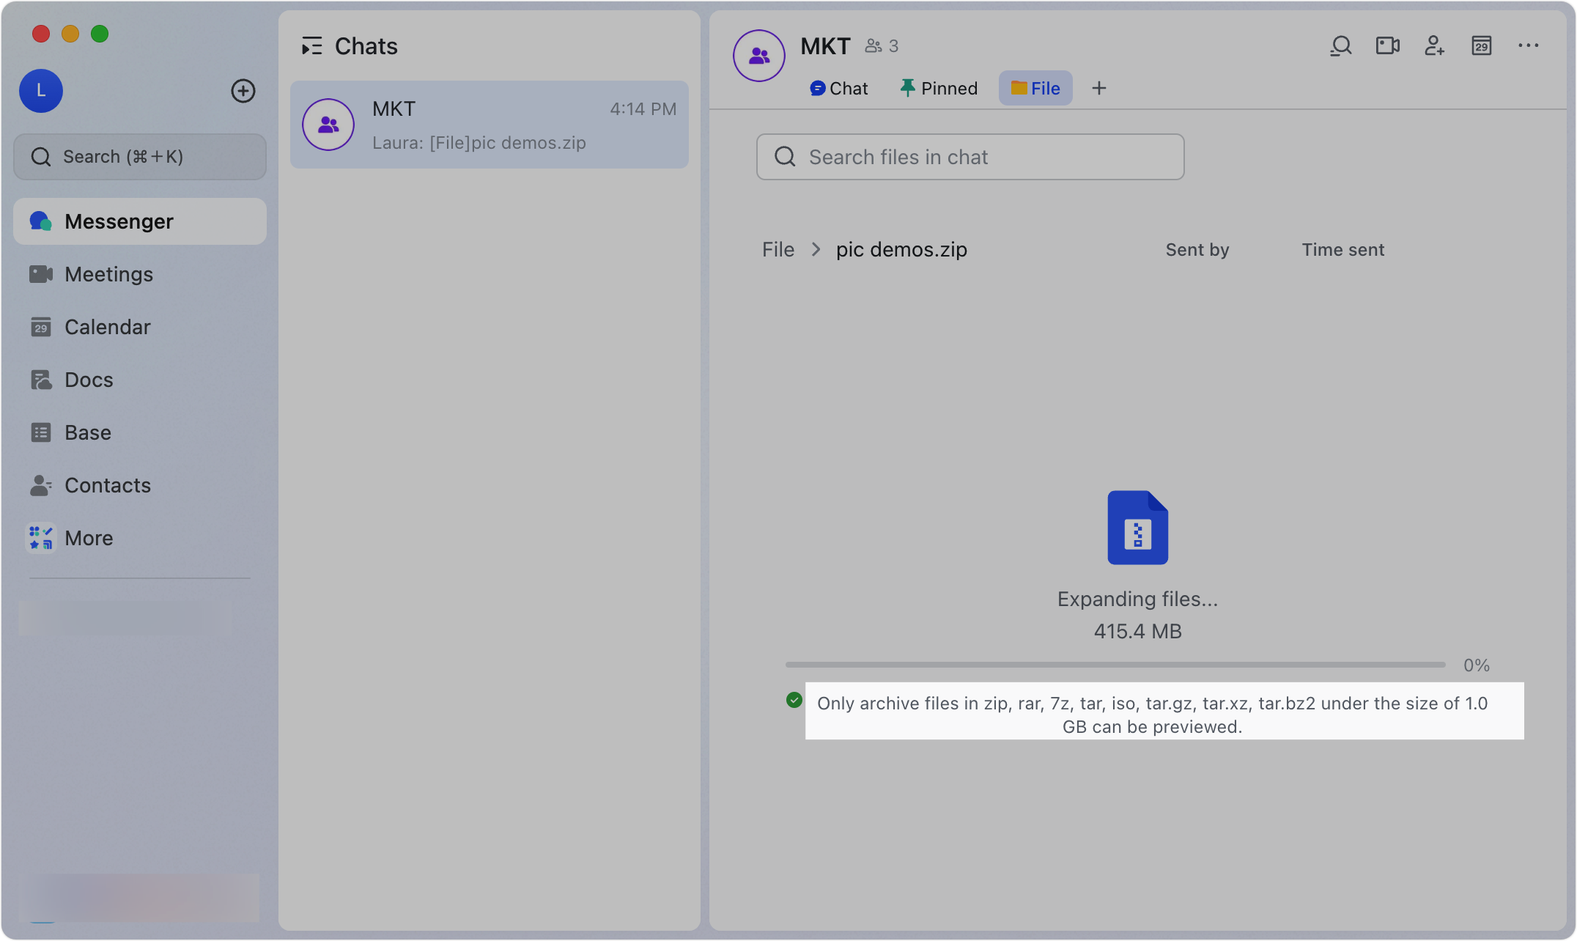The image size is (1577, 941).
Task: Click More in the sidebar
Action: coord(88,538)
